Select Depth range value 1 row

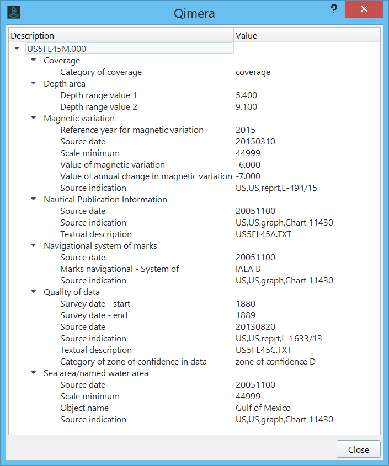(99, 95)
